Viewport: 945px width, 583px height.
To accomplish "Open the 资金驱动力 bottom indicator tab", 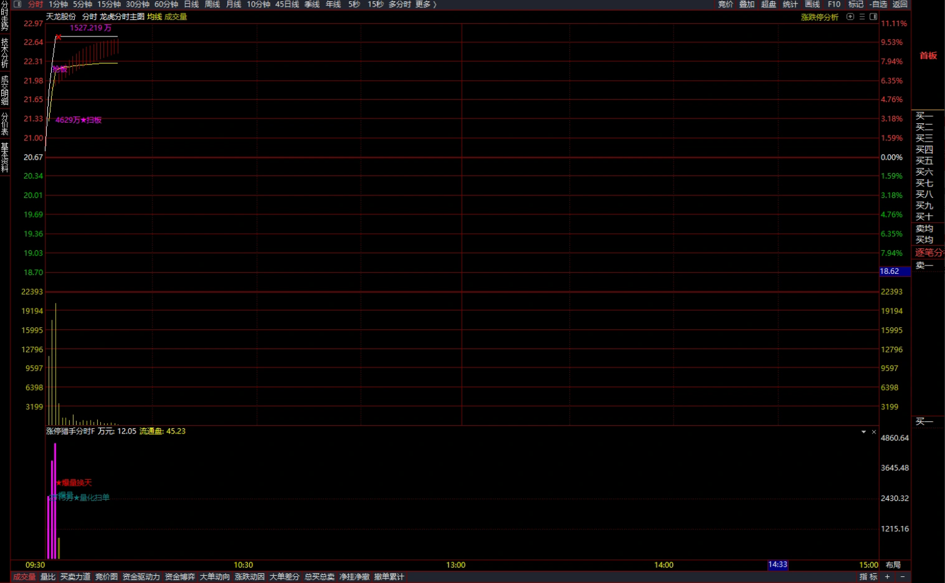I will pos(141,576).
